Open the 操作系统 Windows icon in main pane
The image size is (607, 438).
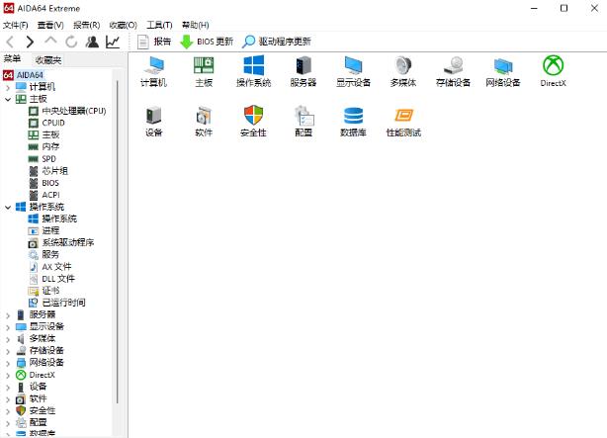point(253,71)
